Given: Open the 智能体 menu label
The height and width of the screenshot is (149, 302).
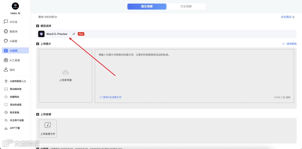Looking at the screenshot, I should pos(13,32).
